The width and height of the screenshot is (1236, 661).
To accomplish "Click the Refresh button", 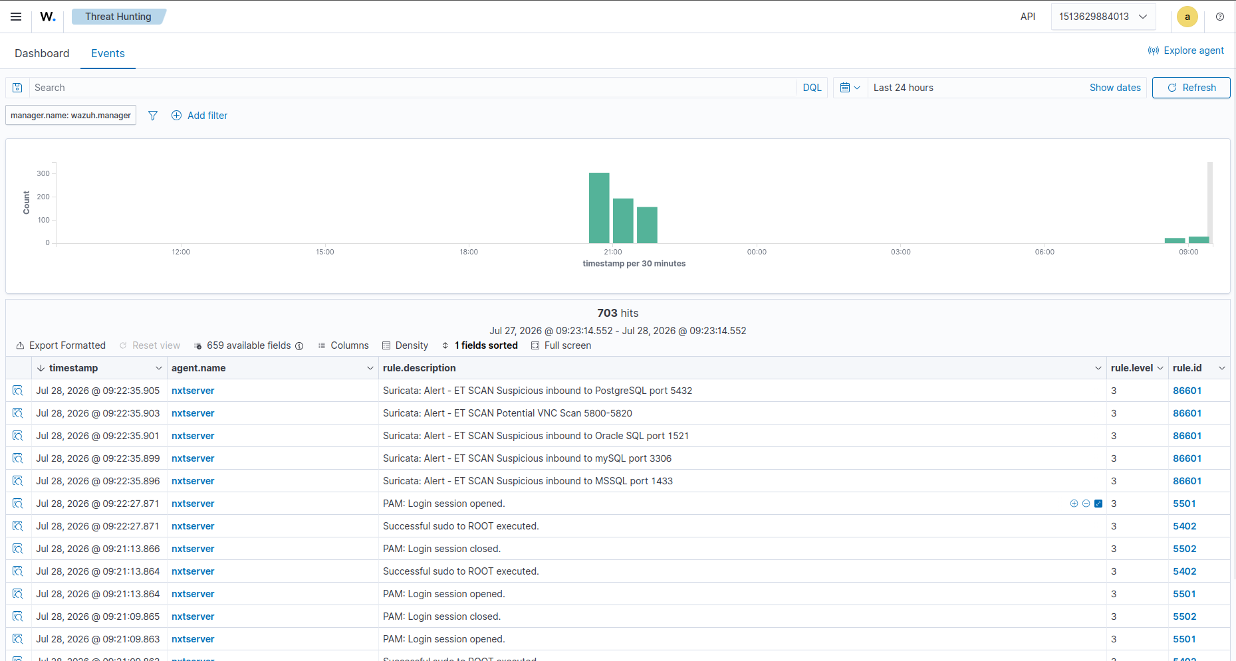I will (x=1191, y=88).
